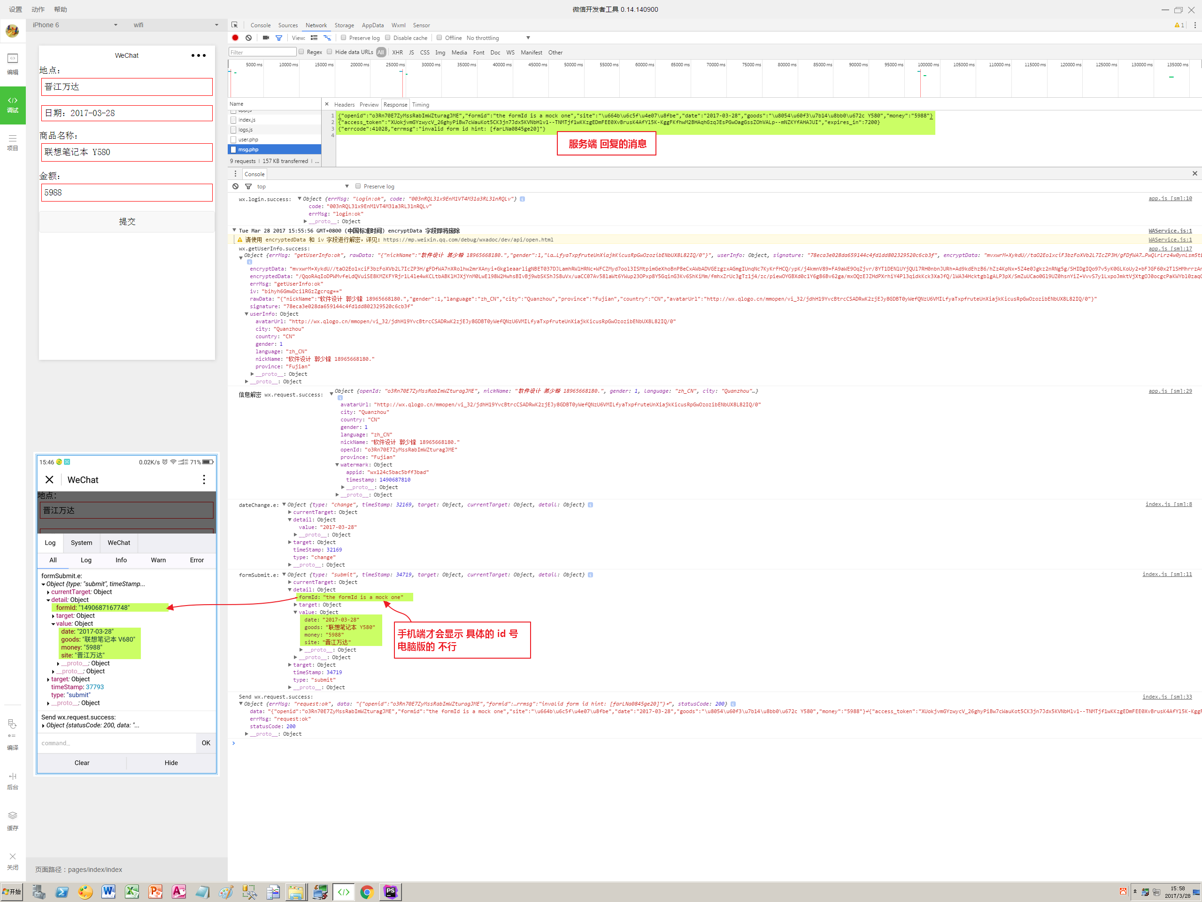Open Excel from the taskbar

pyautogui.click(x=131, y=892)
